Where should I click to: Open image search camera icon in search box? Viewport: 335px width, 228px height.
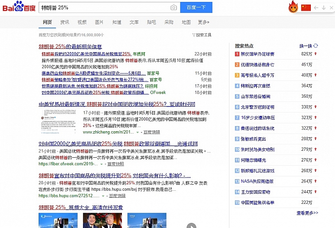(174, 7)
